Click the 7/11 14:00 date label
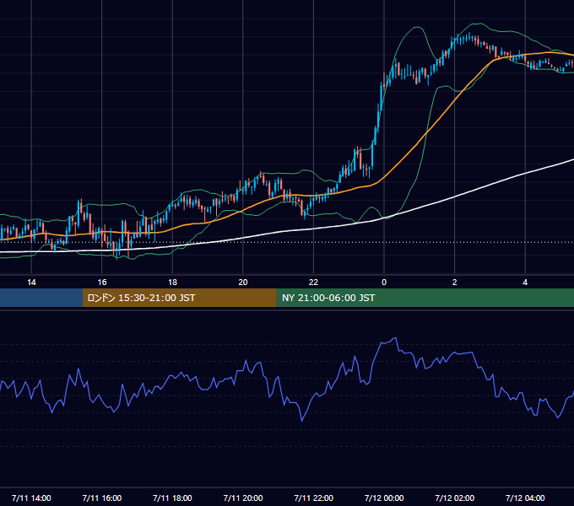574x506 pixels. click(x=31, y=498)
